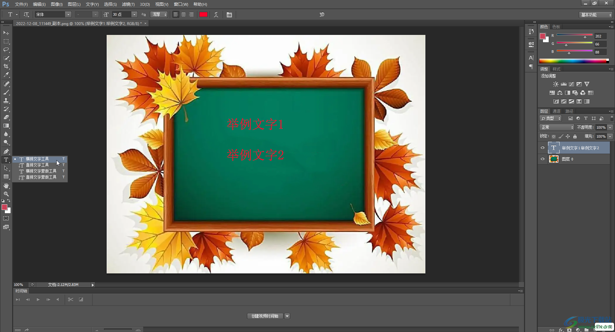Click the R value field 202

tap(600, 36)
